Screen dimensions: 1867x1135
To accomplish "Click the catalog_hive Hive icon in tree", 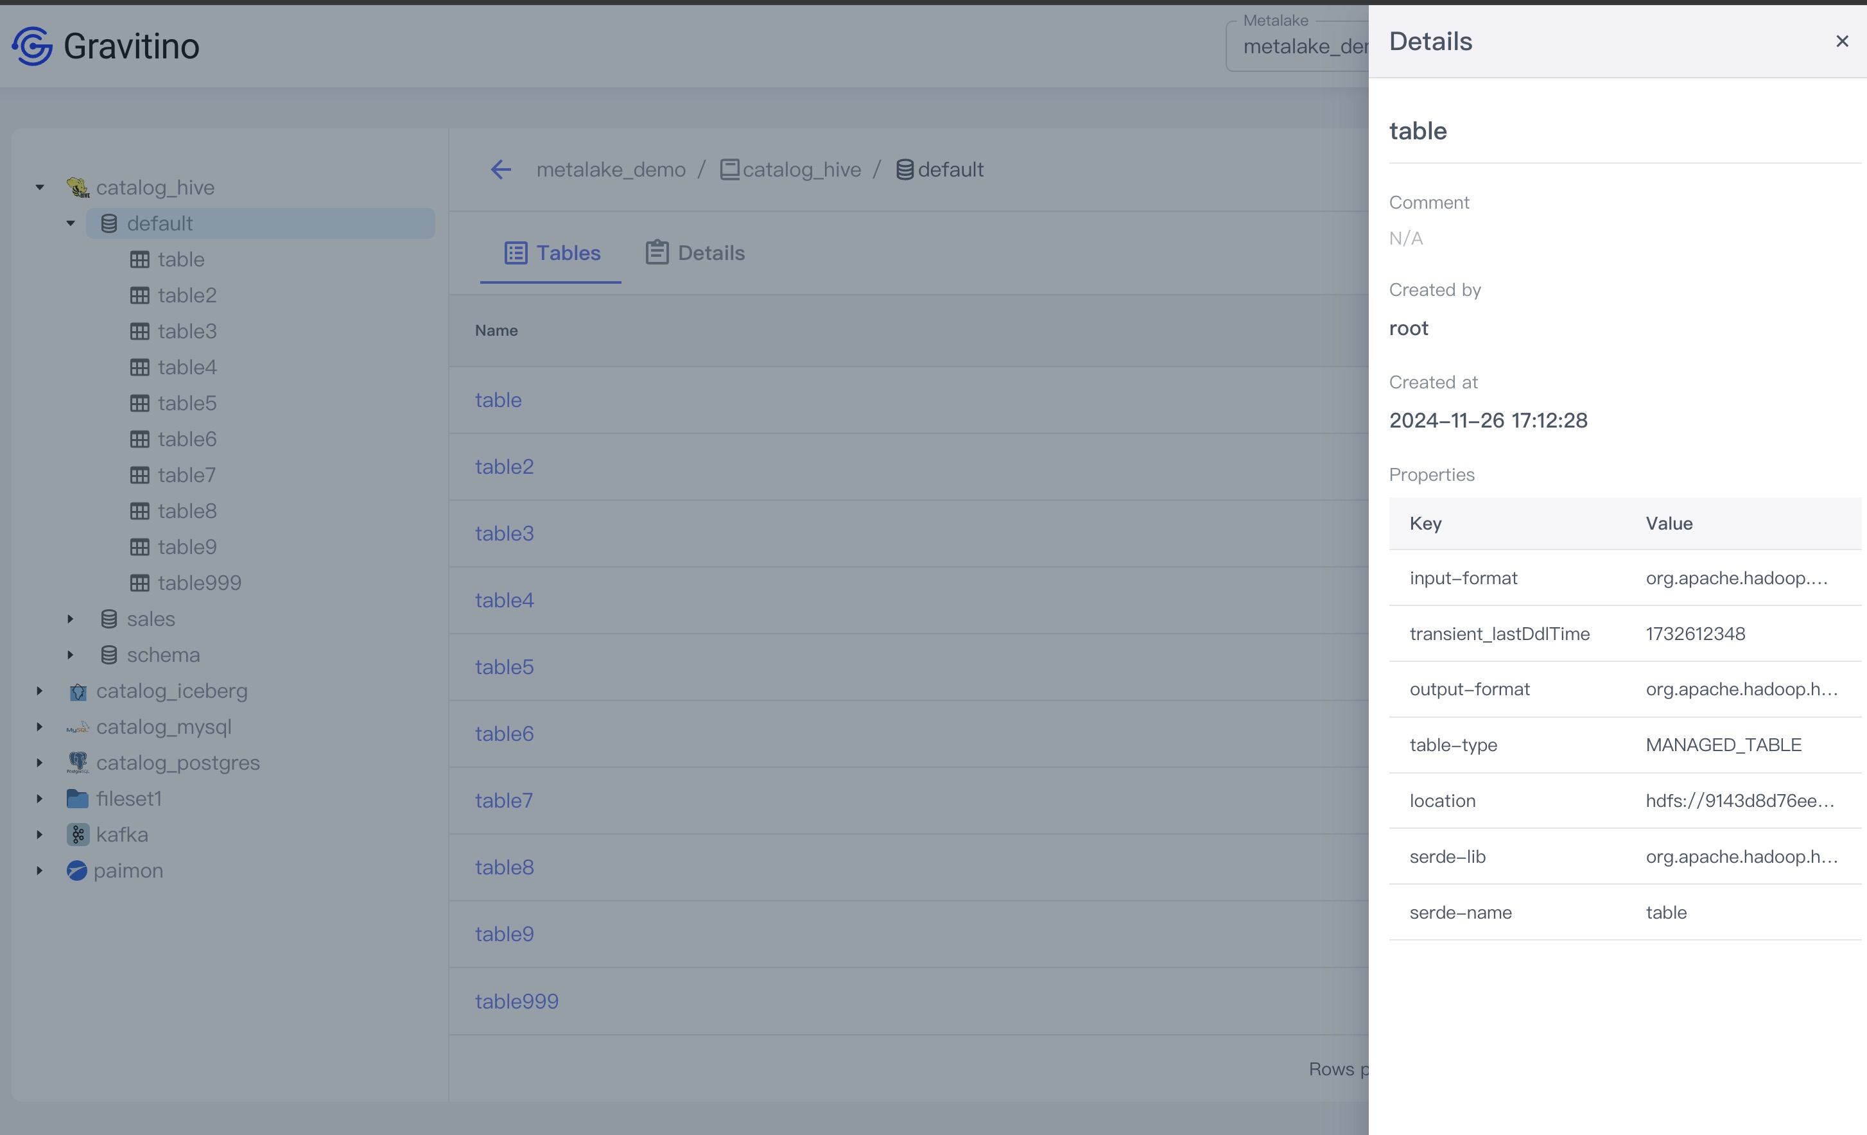I will (77, 187).
